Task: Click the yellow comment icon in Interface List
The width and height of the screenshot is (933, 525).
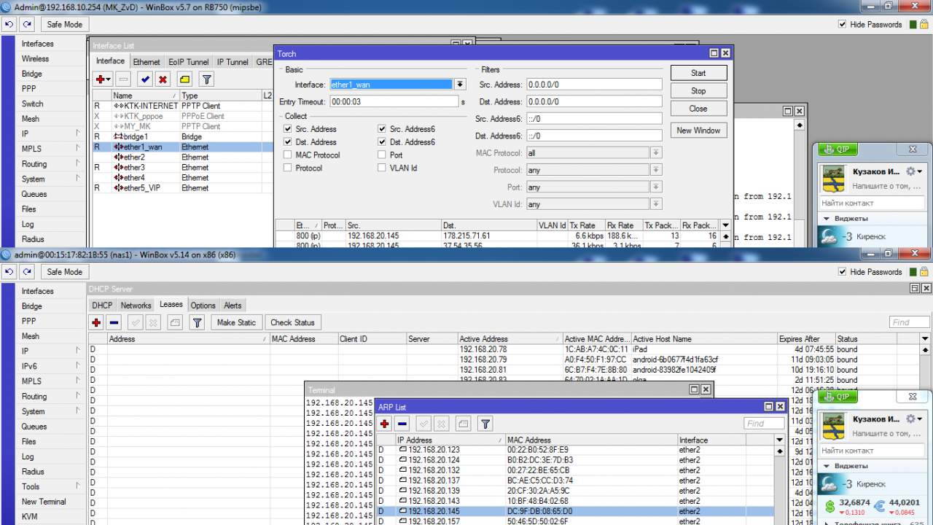Action: 184,79
